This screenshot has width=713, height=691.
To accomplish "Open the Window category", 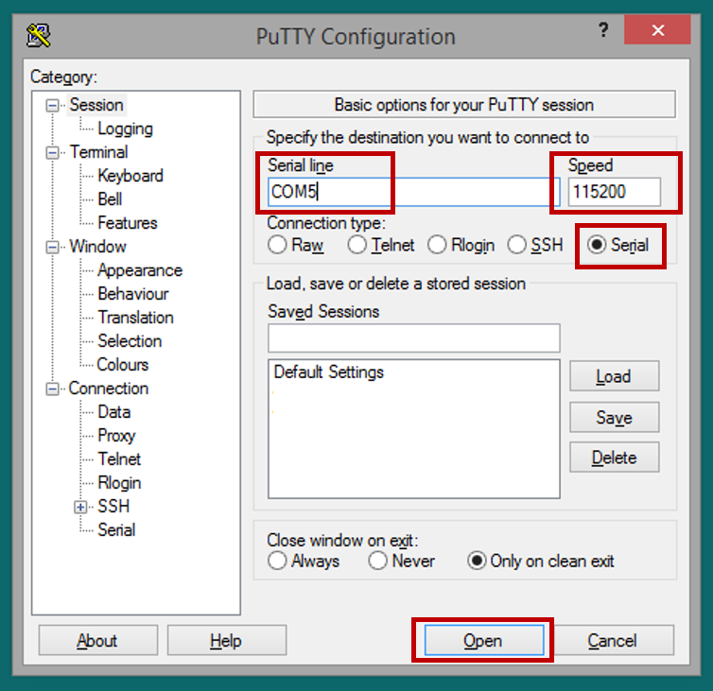I will click(x=97, y=247).
